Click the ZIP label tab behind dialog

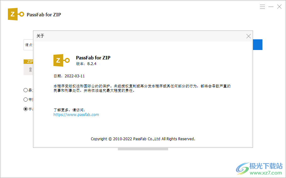pos(29,62)
